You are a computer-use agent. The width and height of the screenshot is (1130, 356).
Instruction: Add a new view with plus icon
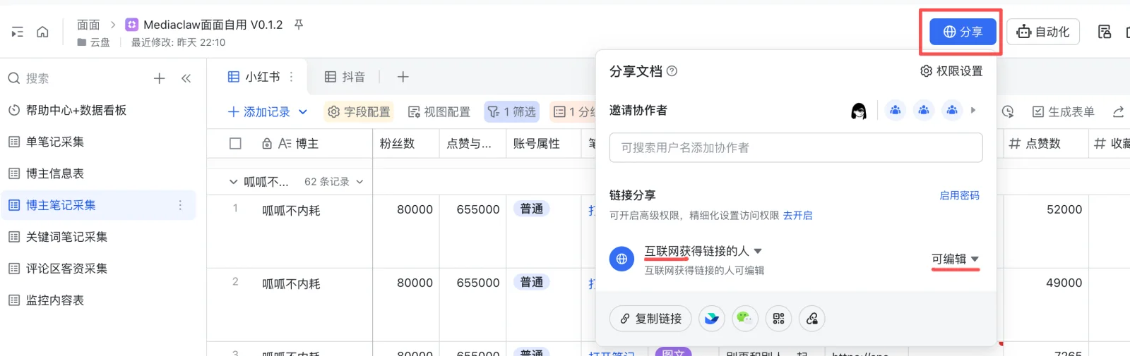pos(403,77)
